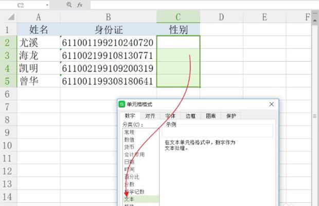Select 常规 category in format list
Viewport: 319px width, 206px height.
(x=129, y=132)
